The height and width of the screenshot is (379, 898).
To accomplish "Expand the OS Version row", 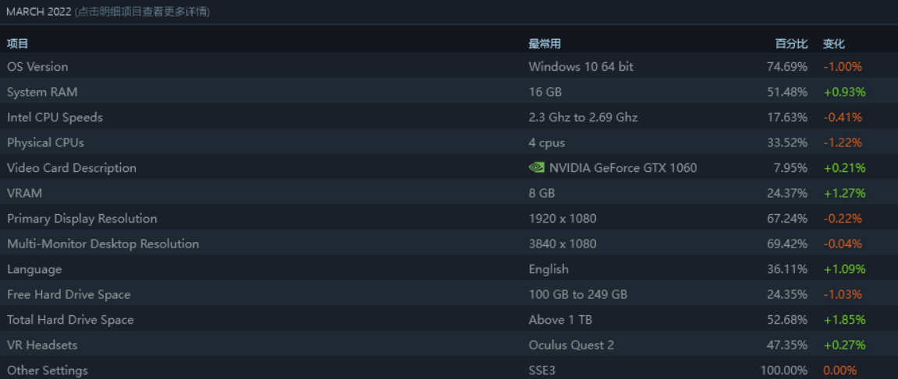I will 37,67.
